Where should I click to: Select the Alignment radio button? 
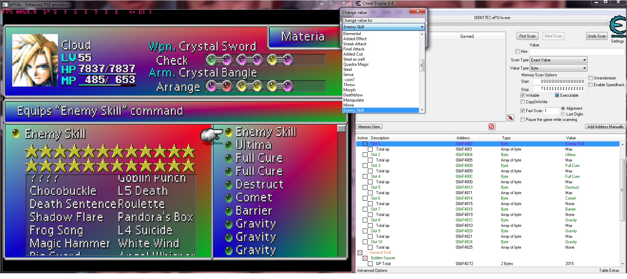click(563, 108)
